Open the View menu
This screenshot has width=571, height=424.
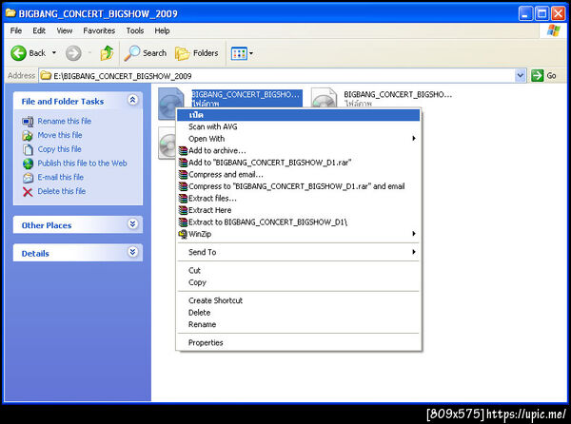click(65, 31)
